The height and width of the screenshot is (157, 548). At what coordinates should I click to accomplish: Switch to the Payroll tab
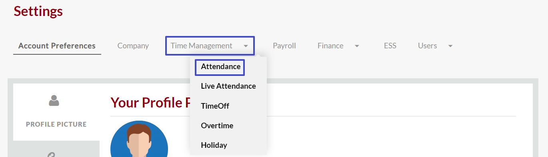(284, 46)
